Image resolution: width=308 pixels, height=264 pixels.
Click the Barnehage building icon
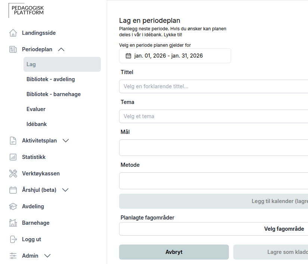click(13, 222)
